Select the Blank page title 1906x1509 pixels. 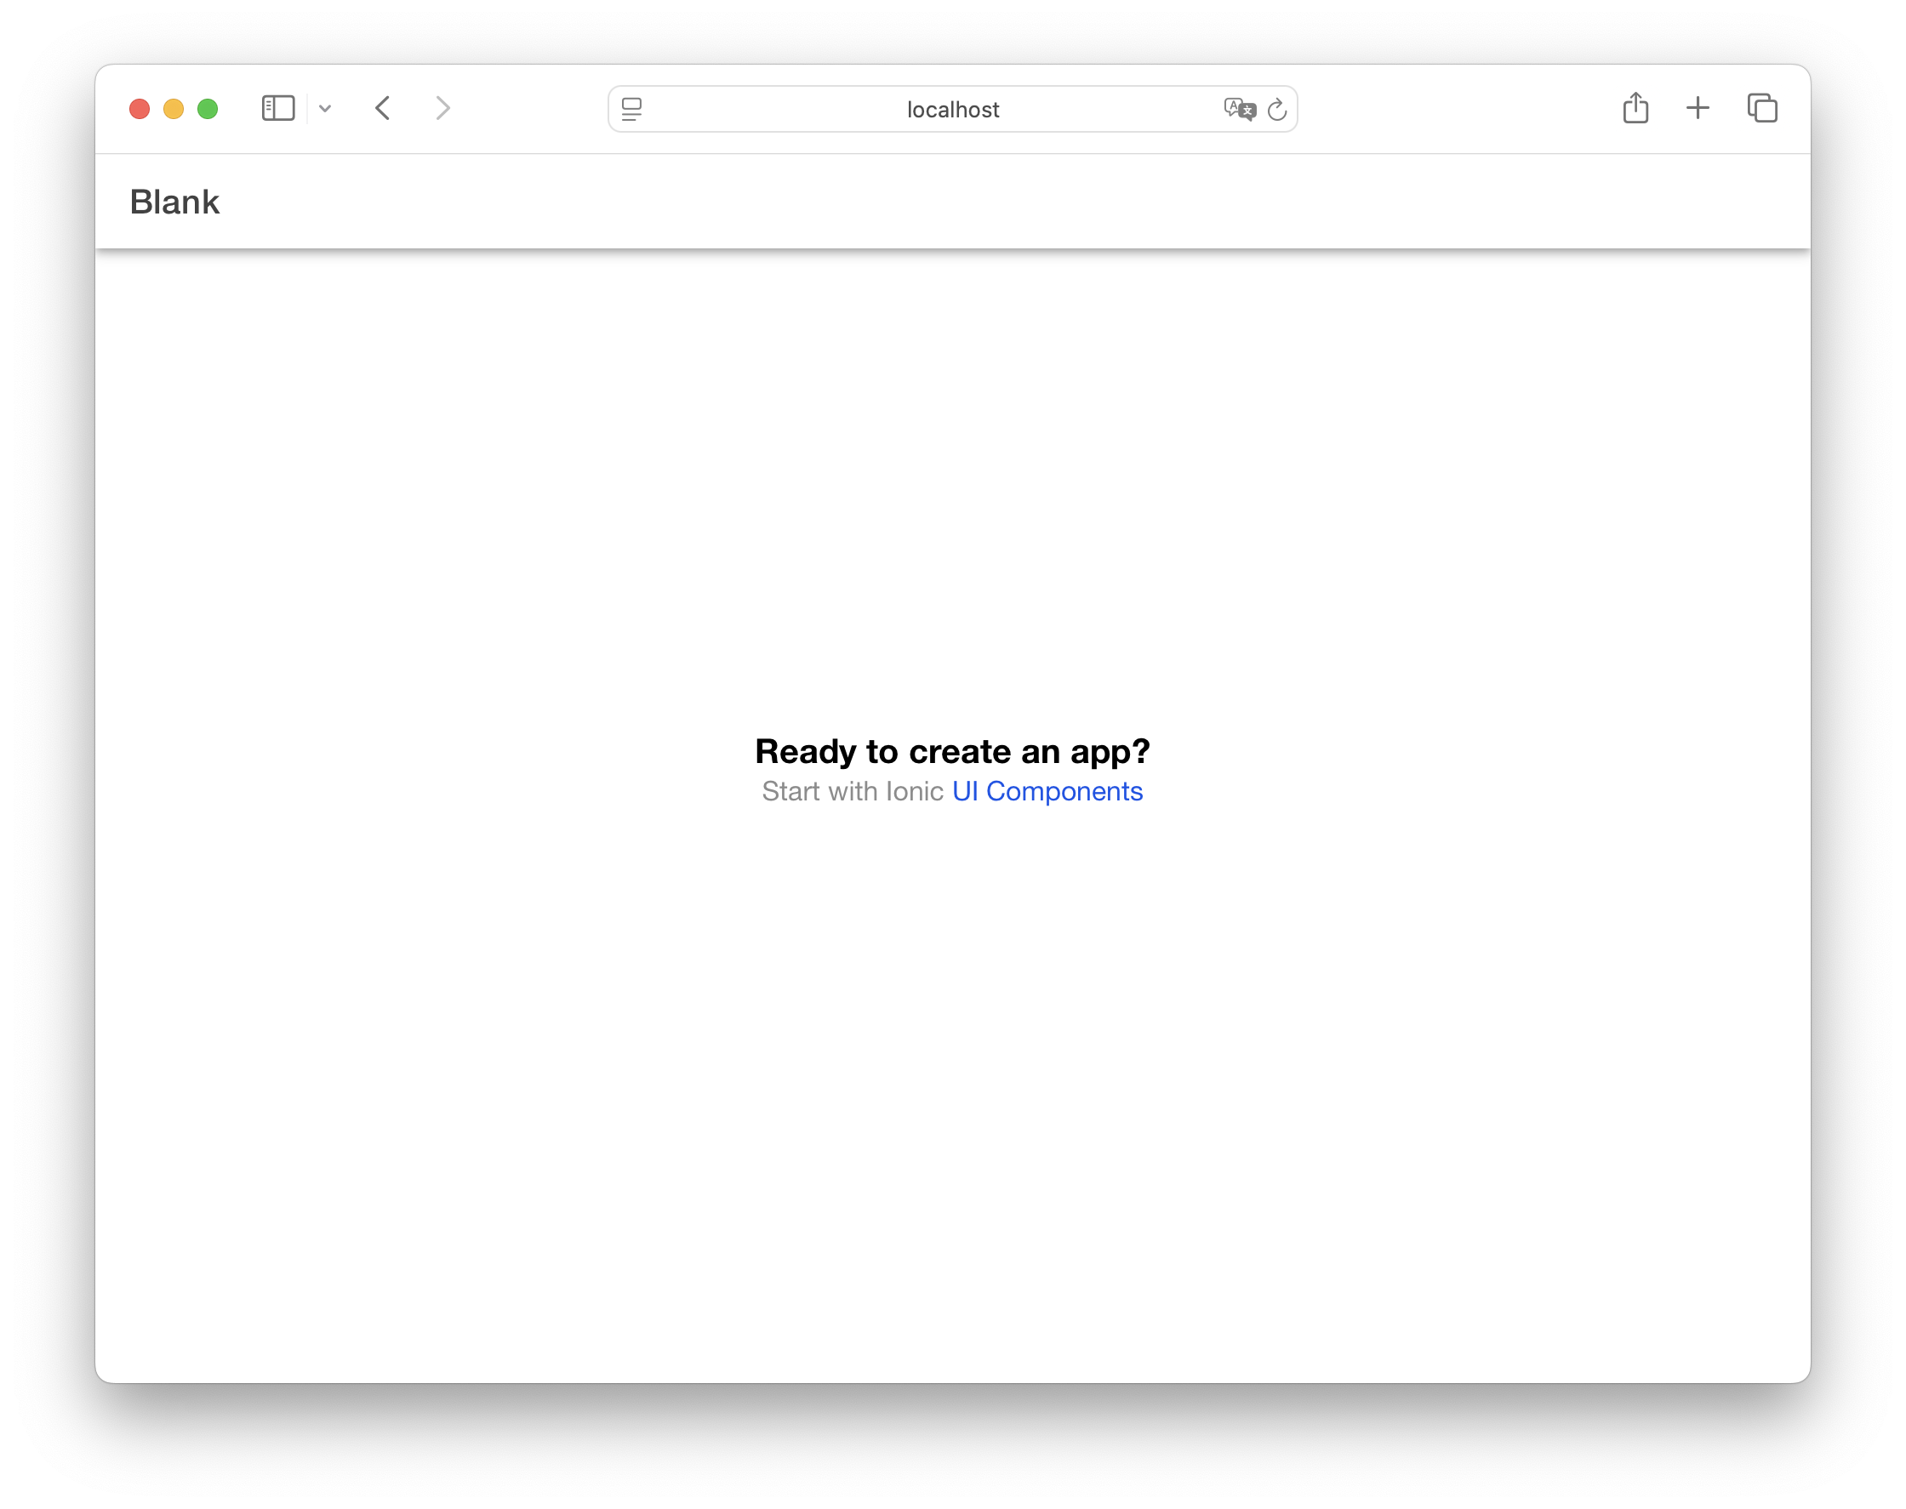click(x=174, y=202)
